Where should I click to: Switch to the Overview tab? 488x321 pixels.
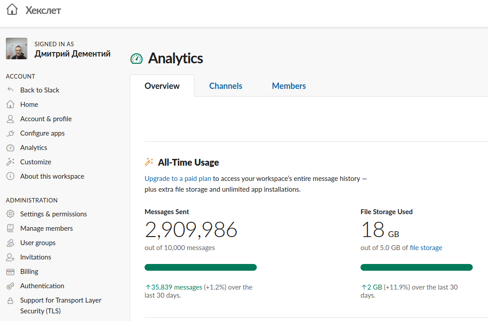pos(162,86)
